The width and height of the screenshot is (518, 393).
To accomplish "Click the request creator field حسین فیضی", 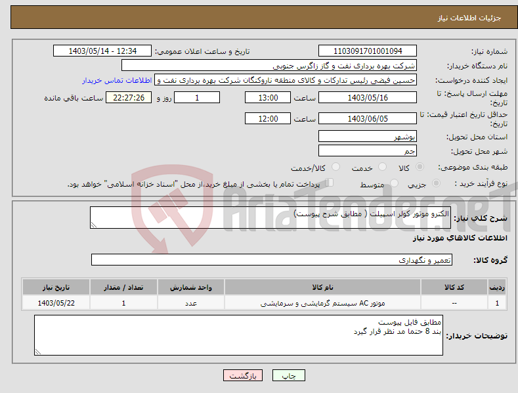I will click(x=286, y=80).
